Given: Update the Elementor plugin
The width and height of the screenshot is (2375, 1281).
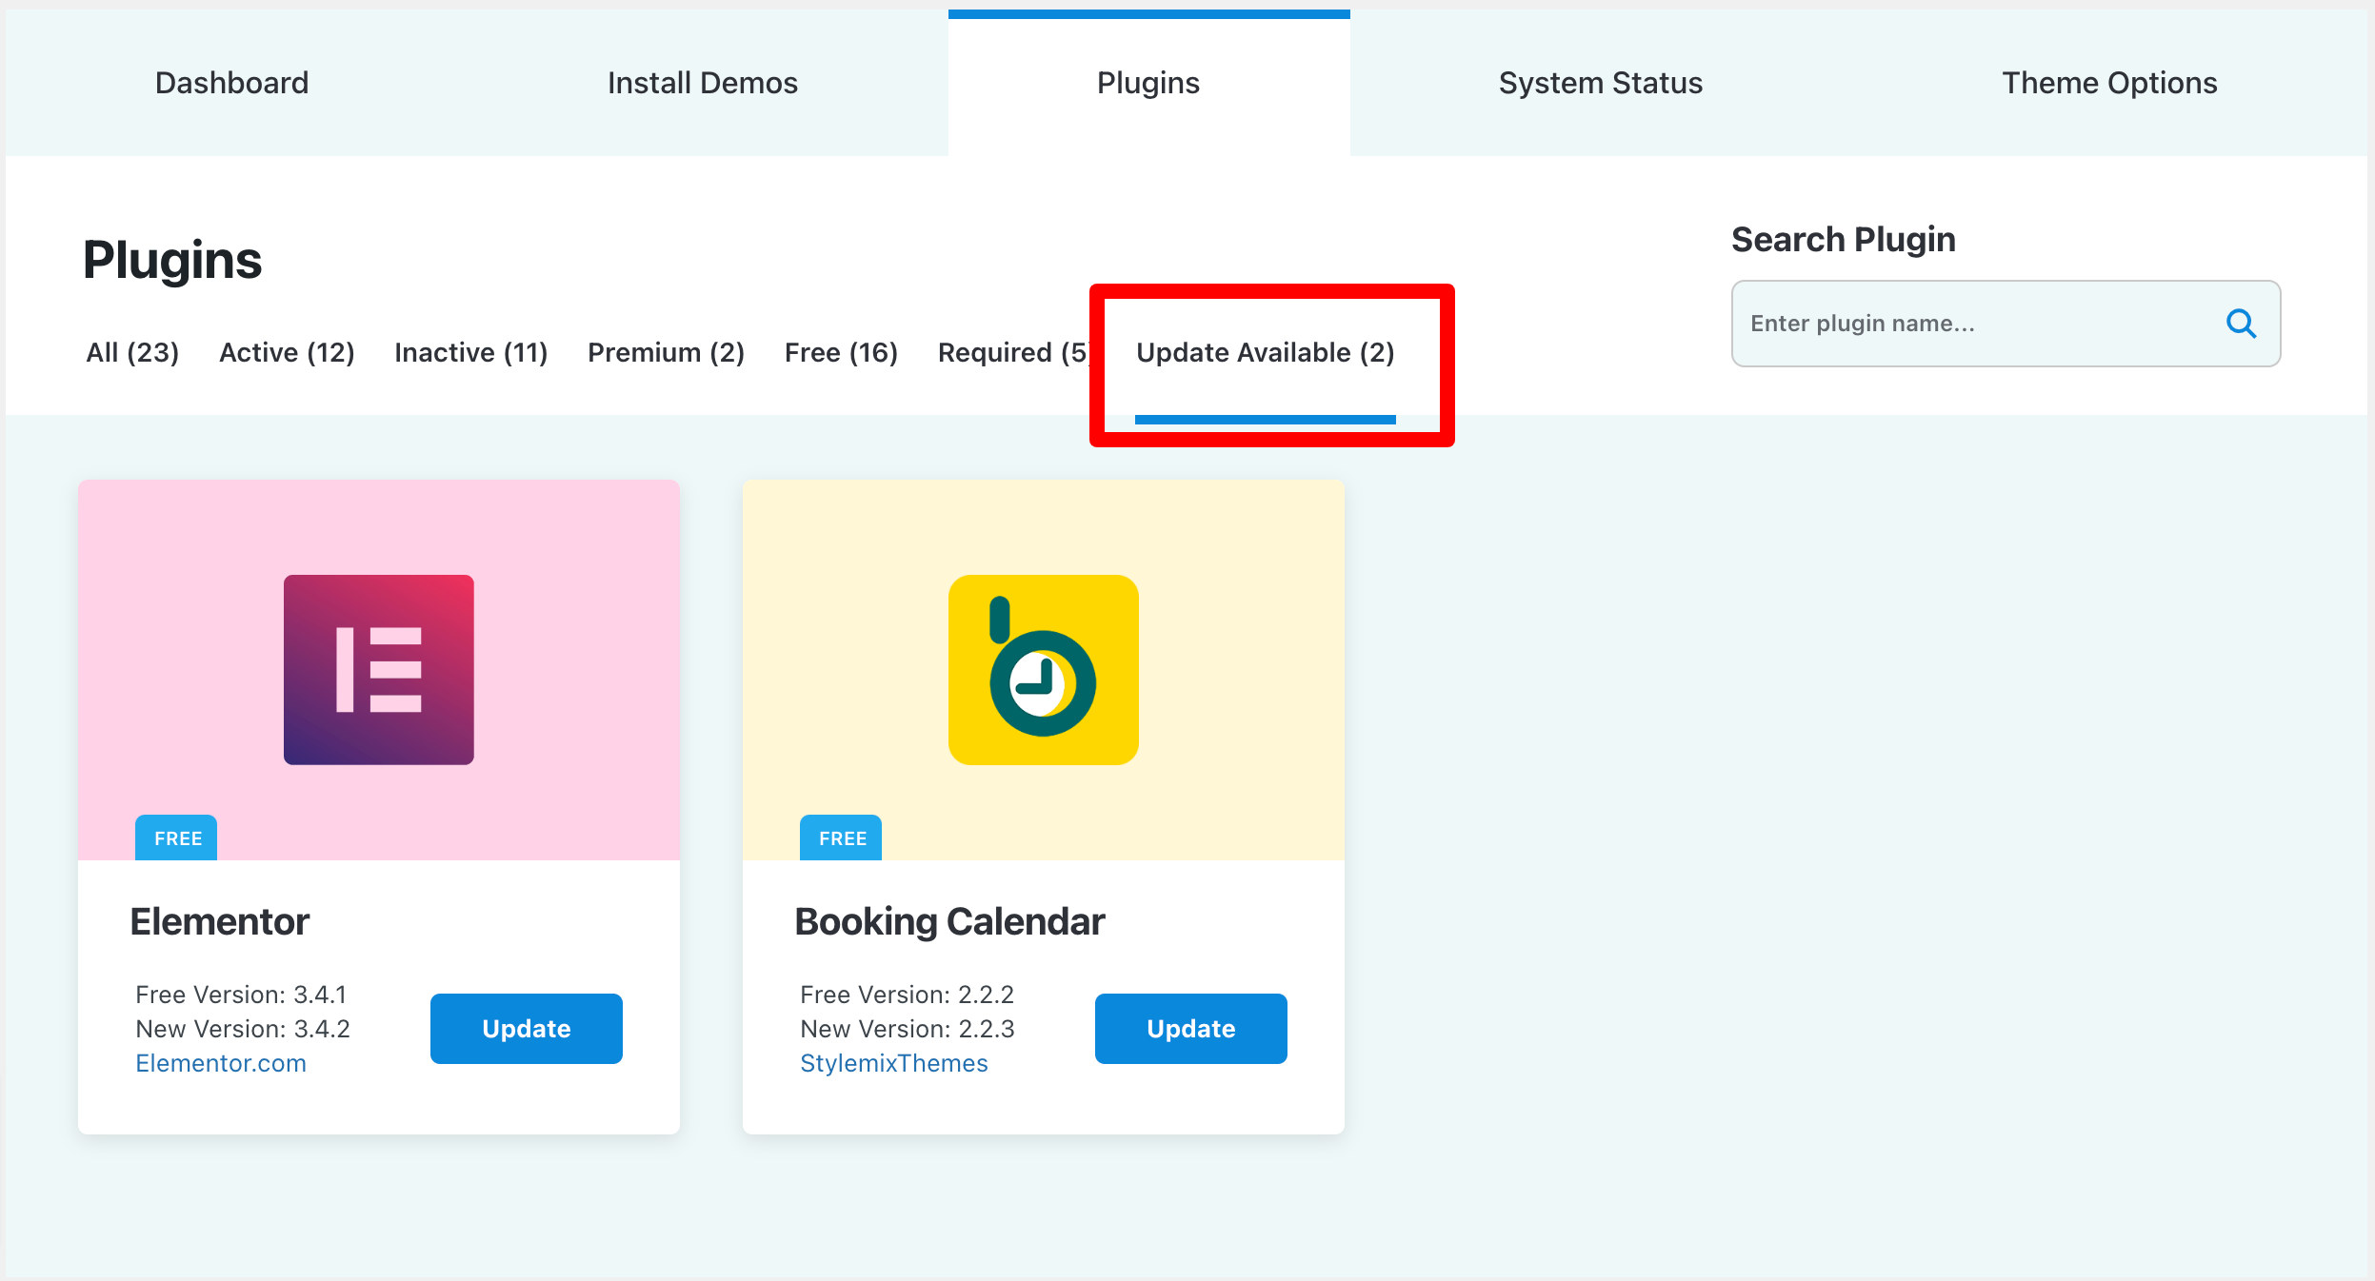Looking at the screenshot, I should pos(526,1029).
